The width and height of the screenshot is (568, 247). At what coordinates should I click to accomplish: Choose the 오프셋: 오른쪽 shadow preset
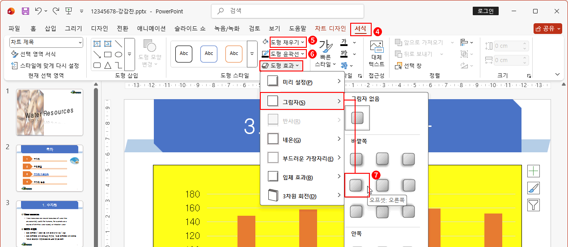pos(356,185)
